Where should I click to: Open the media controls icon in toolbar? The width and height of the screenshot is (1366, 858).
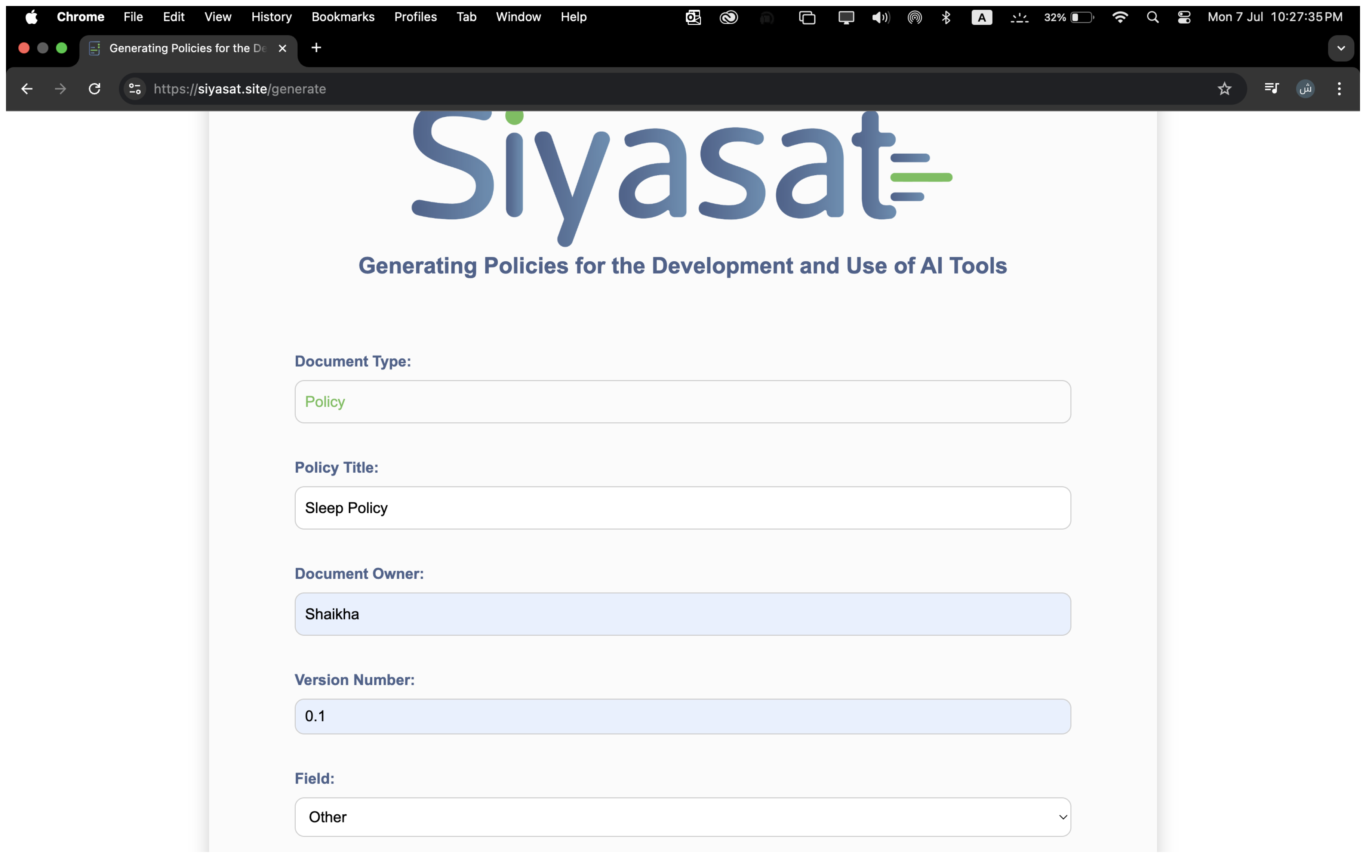pos(1271,89)
